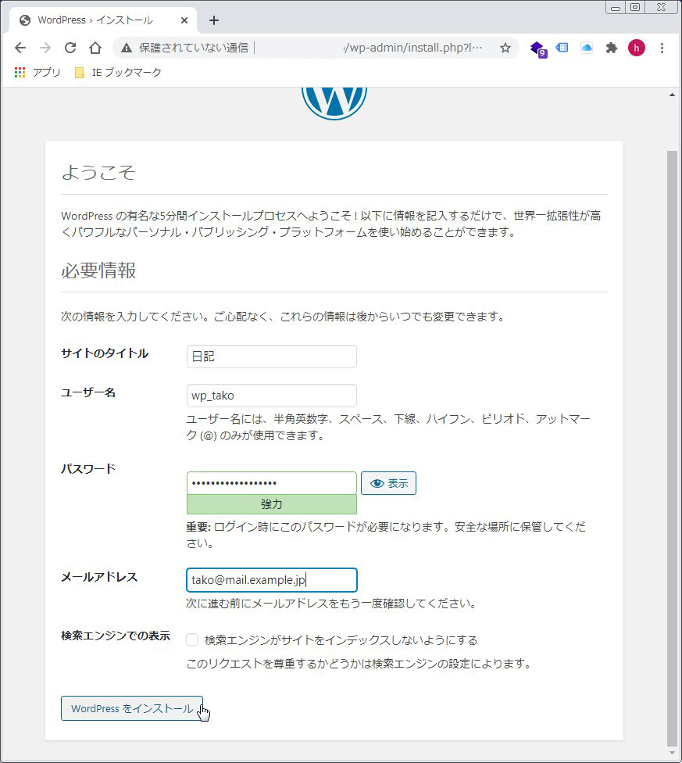Bookmark this page with the star icon
The image size is (682, 763).
point(505,48)
